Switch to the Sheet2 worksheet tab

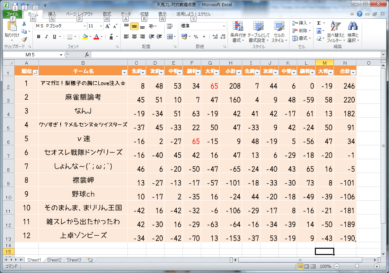click(x=54, y=260)
